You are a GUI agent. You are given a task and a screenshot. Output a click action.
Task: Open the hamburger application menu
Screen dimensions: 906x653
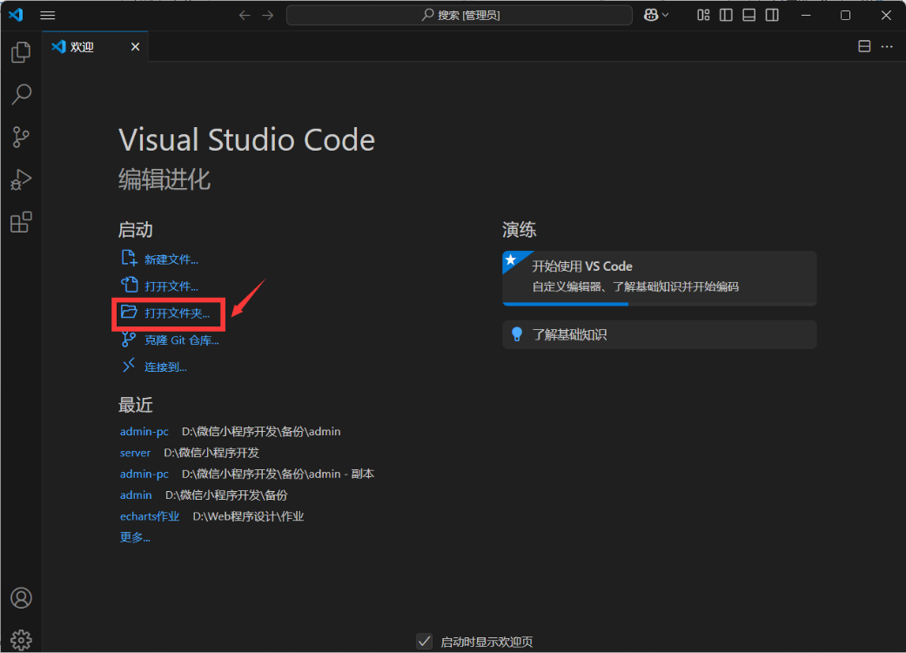47,16
